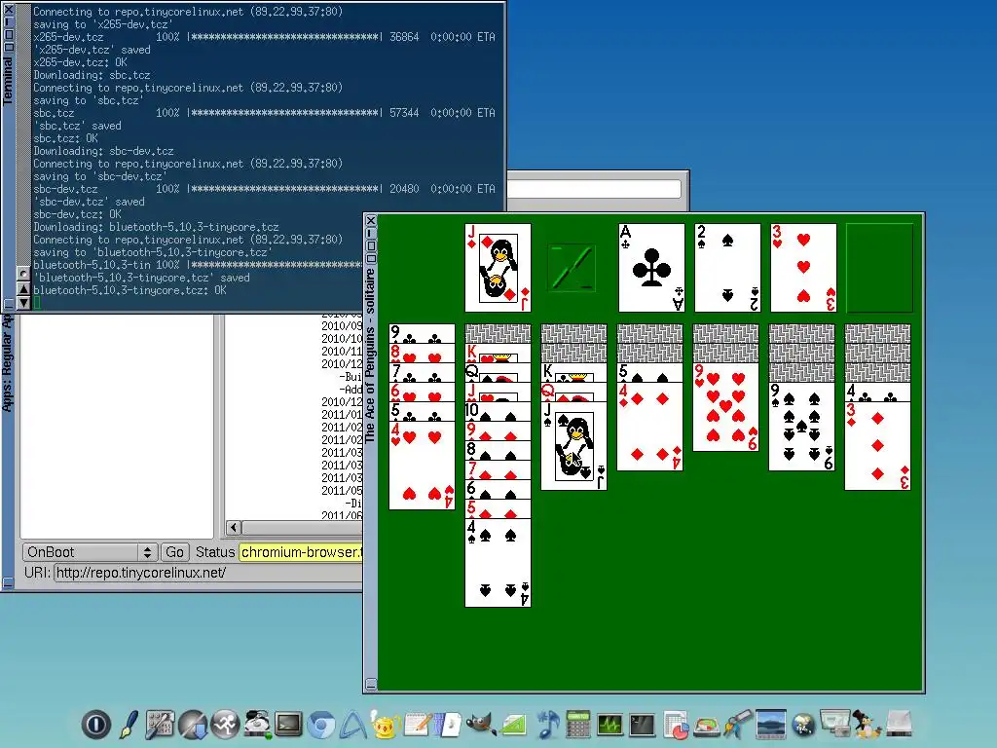Click the "2011/05" entry in Apps text pane
The image size is (997, 748).
[x=342, y=491]
